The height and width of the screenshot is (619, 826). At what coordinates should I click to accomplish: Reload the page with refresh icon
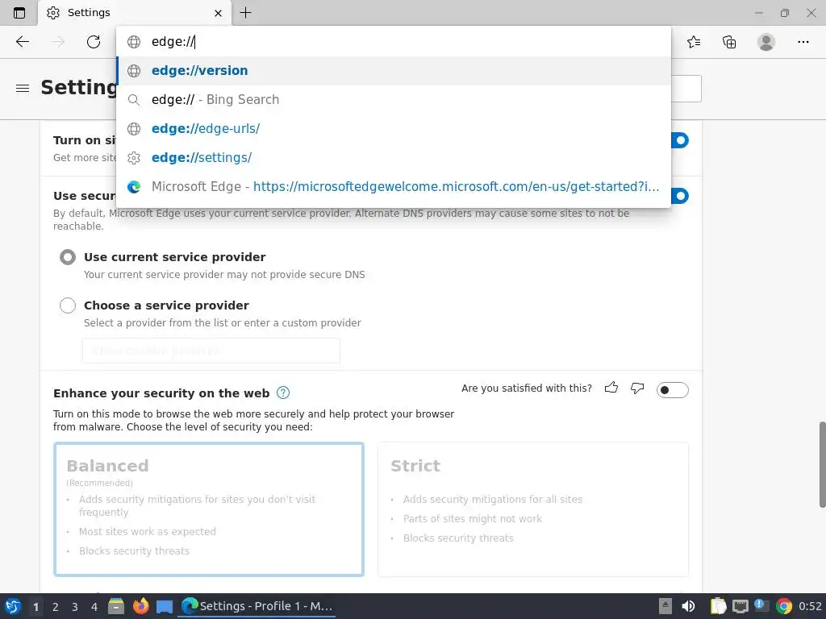(x=94, y=42)
